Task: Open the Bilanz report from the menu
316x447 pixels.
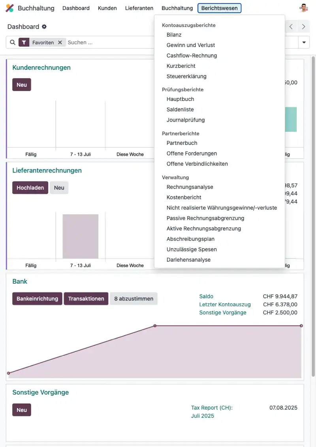Action: coord(174,35)
